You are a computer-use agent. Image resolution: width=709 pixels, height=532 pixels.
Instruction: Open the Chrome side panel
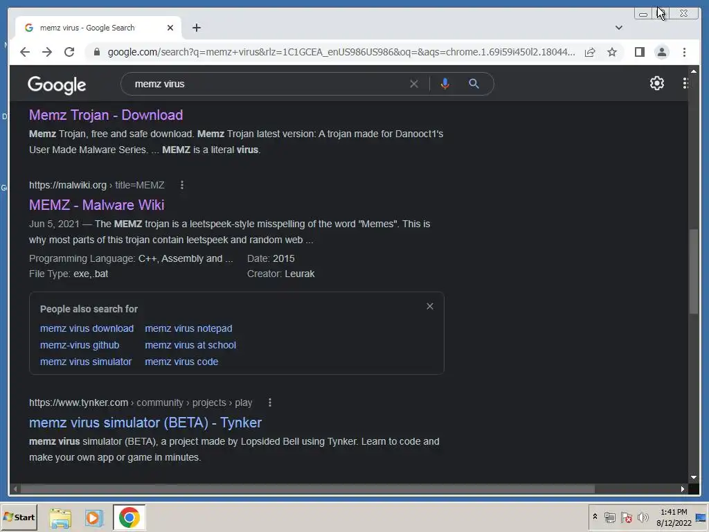(639, 52)
